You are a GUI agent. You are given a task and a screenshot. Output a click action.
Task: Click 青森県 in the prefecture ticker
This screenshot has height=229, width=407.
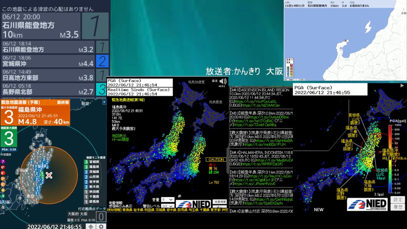[127, 210]
